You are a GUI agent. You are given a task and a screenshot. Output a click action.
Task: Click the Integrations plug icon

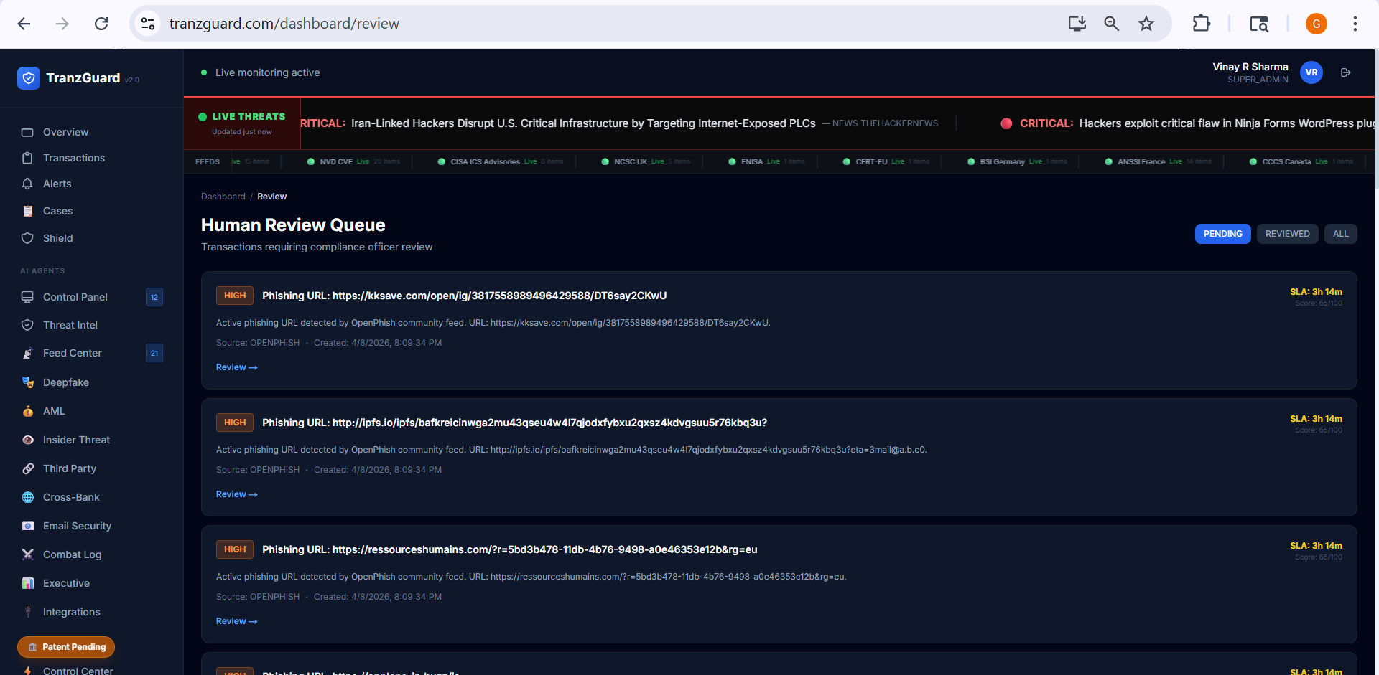(x=27, y=612)
